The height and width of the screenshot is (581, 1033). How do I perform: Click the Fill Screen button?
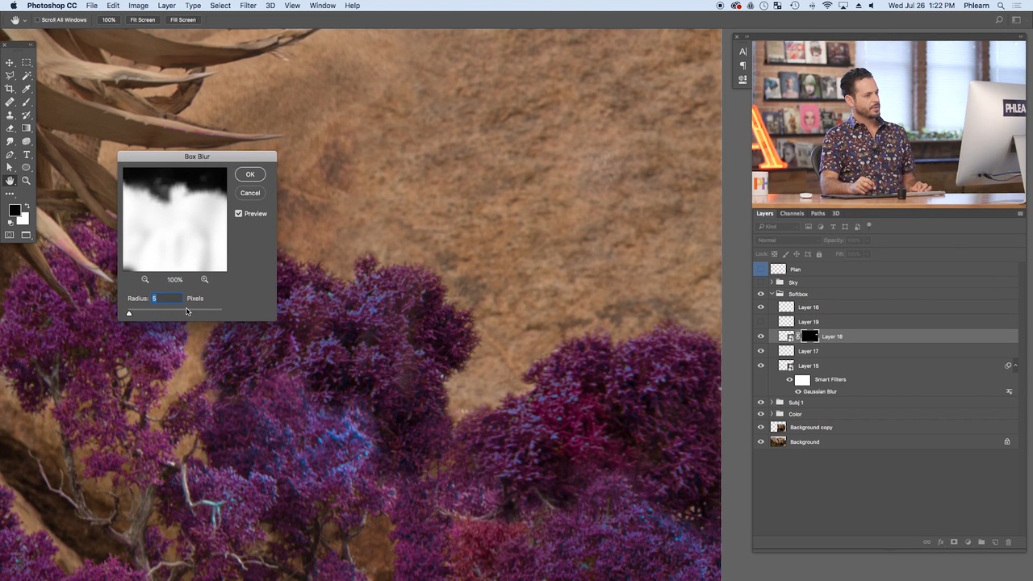[182, 19]
